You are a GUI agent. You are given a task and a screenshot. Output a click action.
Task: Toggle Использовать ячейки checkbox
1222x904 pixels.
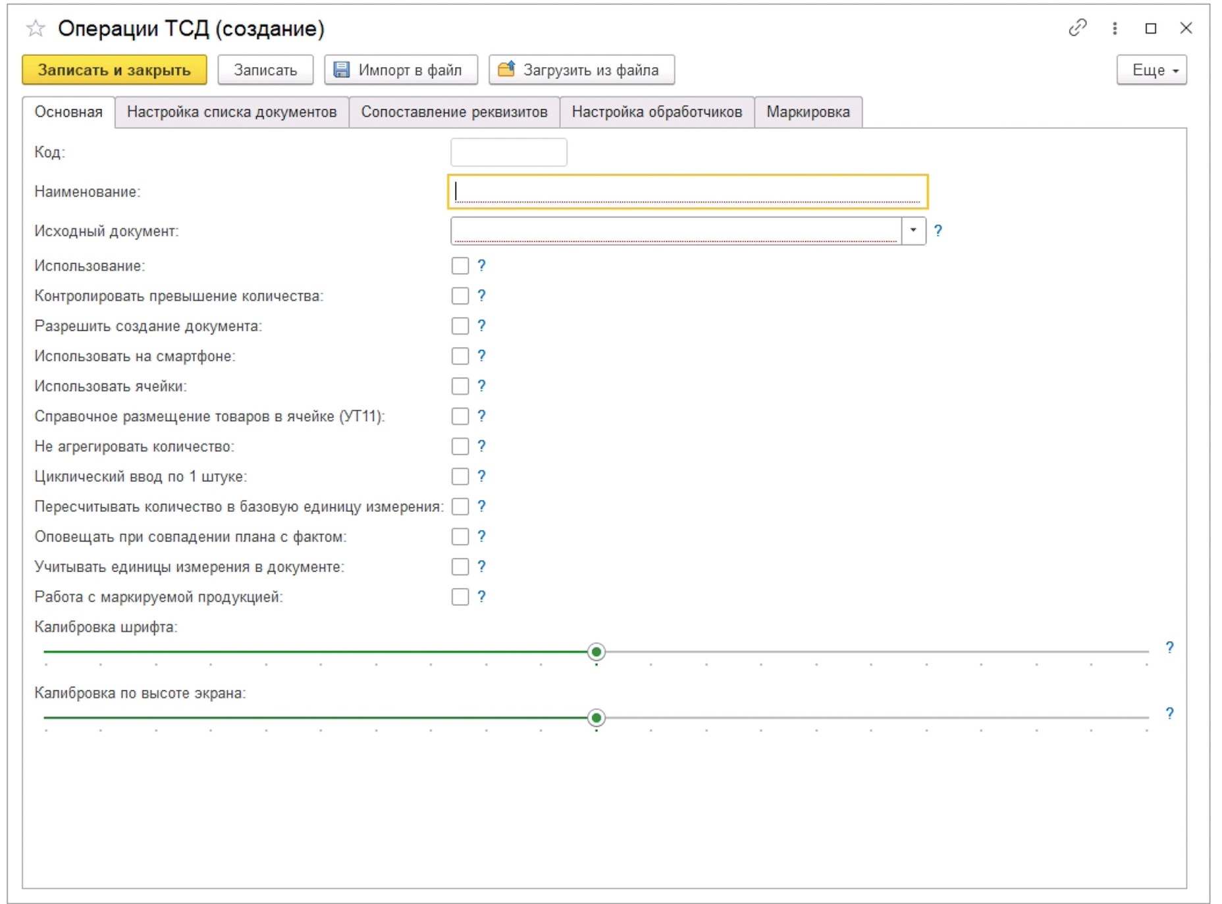coord(460,386)
